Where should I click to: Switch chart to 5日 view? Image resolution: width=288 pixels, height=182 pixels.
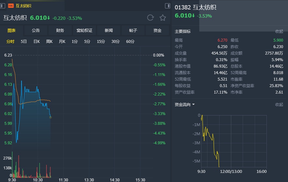(24, 42)
